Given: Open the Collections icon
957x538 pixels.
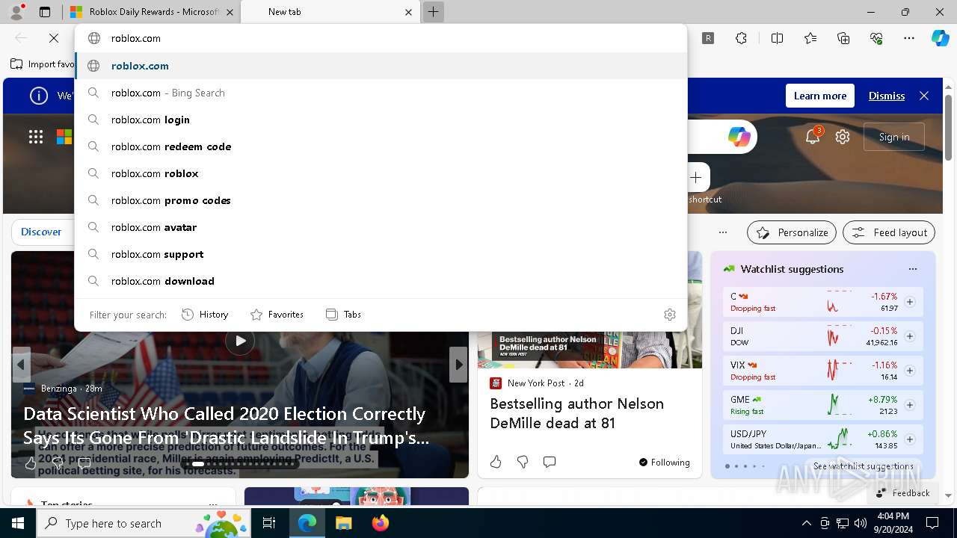Looking at the screenshot, I should 843,38.
